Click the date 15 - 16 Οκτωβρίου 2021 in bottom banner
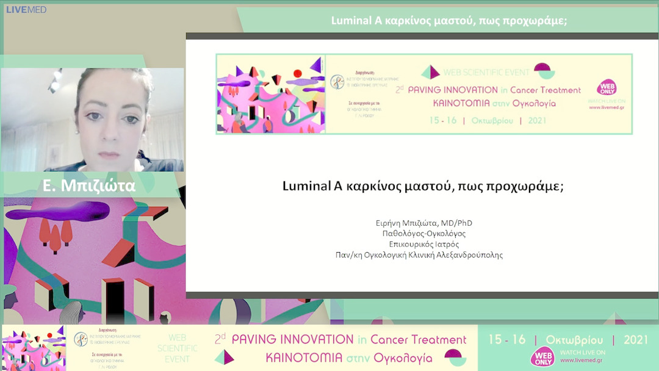 point(568,339)
